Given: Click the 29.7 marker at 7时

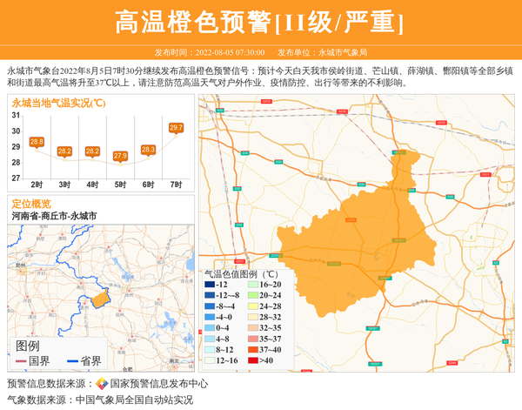Looking at the screenshot, I should click(x=176, y=128).
